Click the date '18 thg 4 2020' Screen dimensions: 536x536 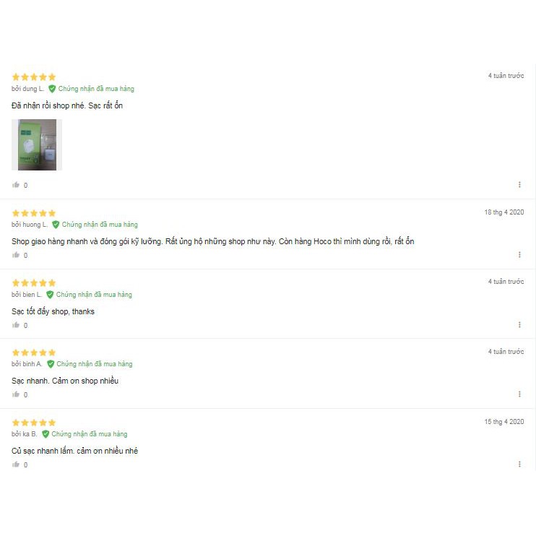(504, 212)
